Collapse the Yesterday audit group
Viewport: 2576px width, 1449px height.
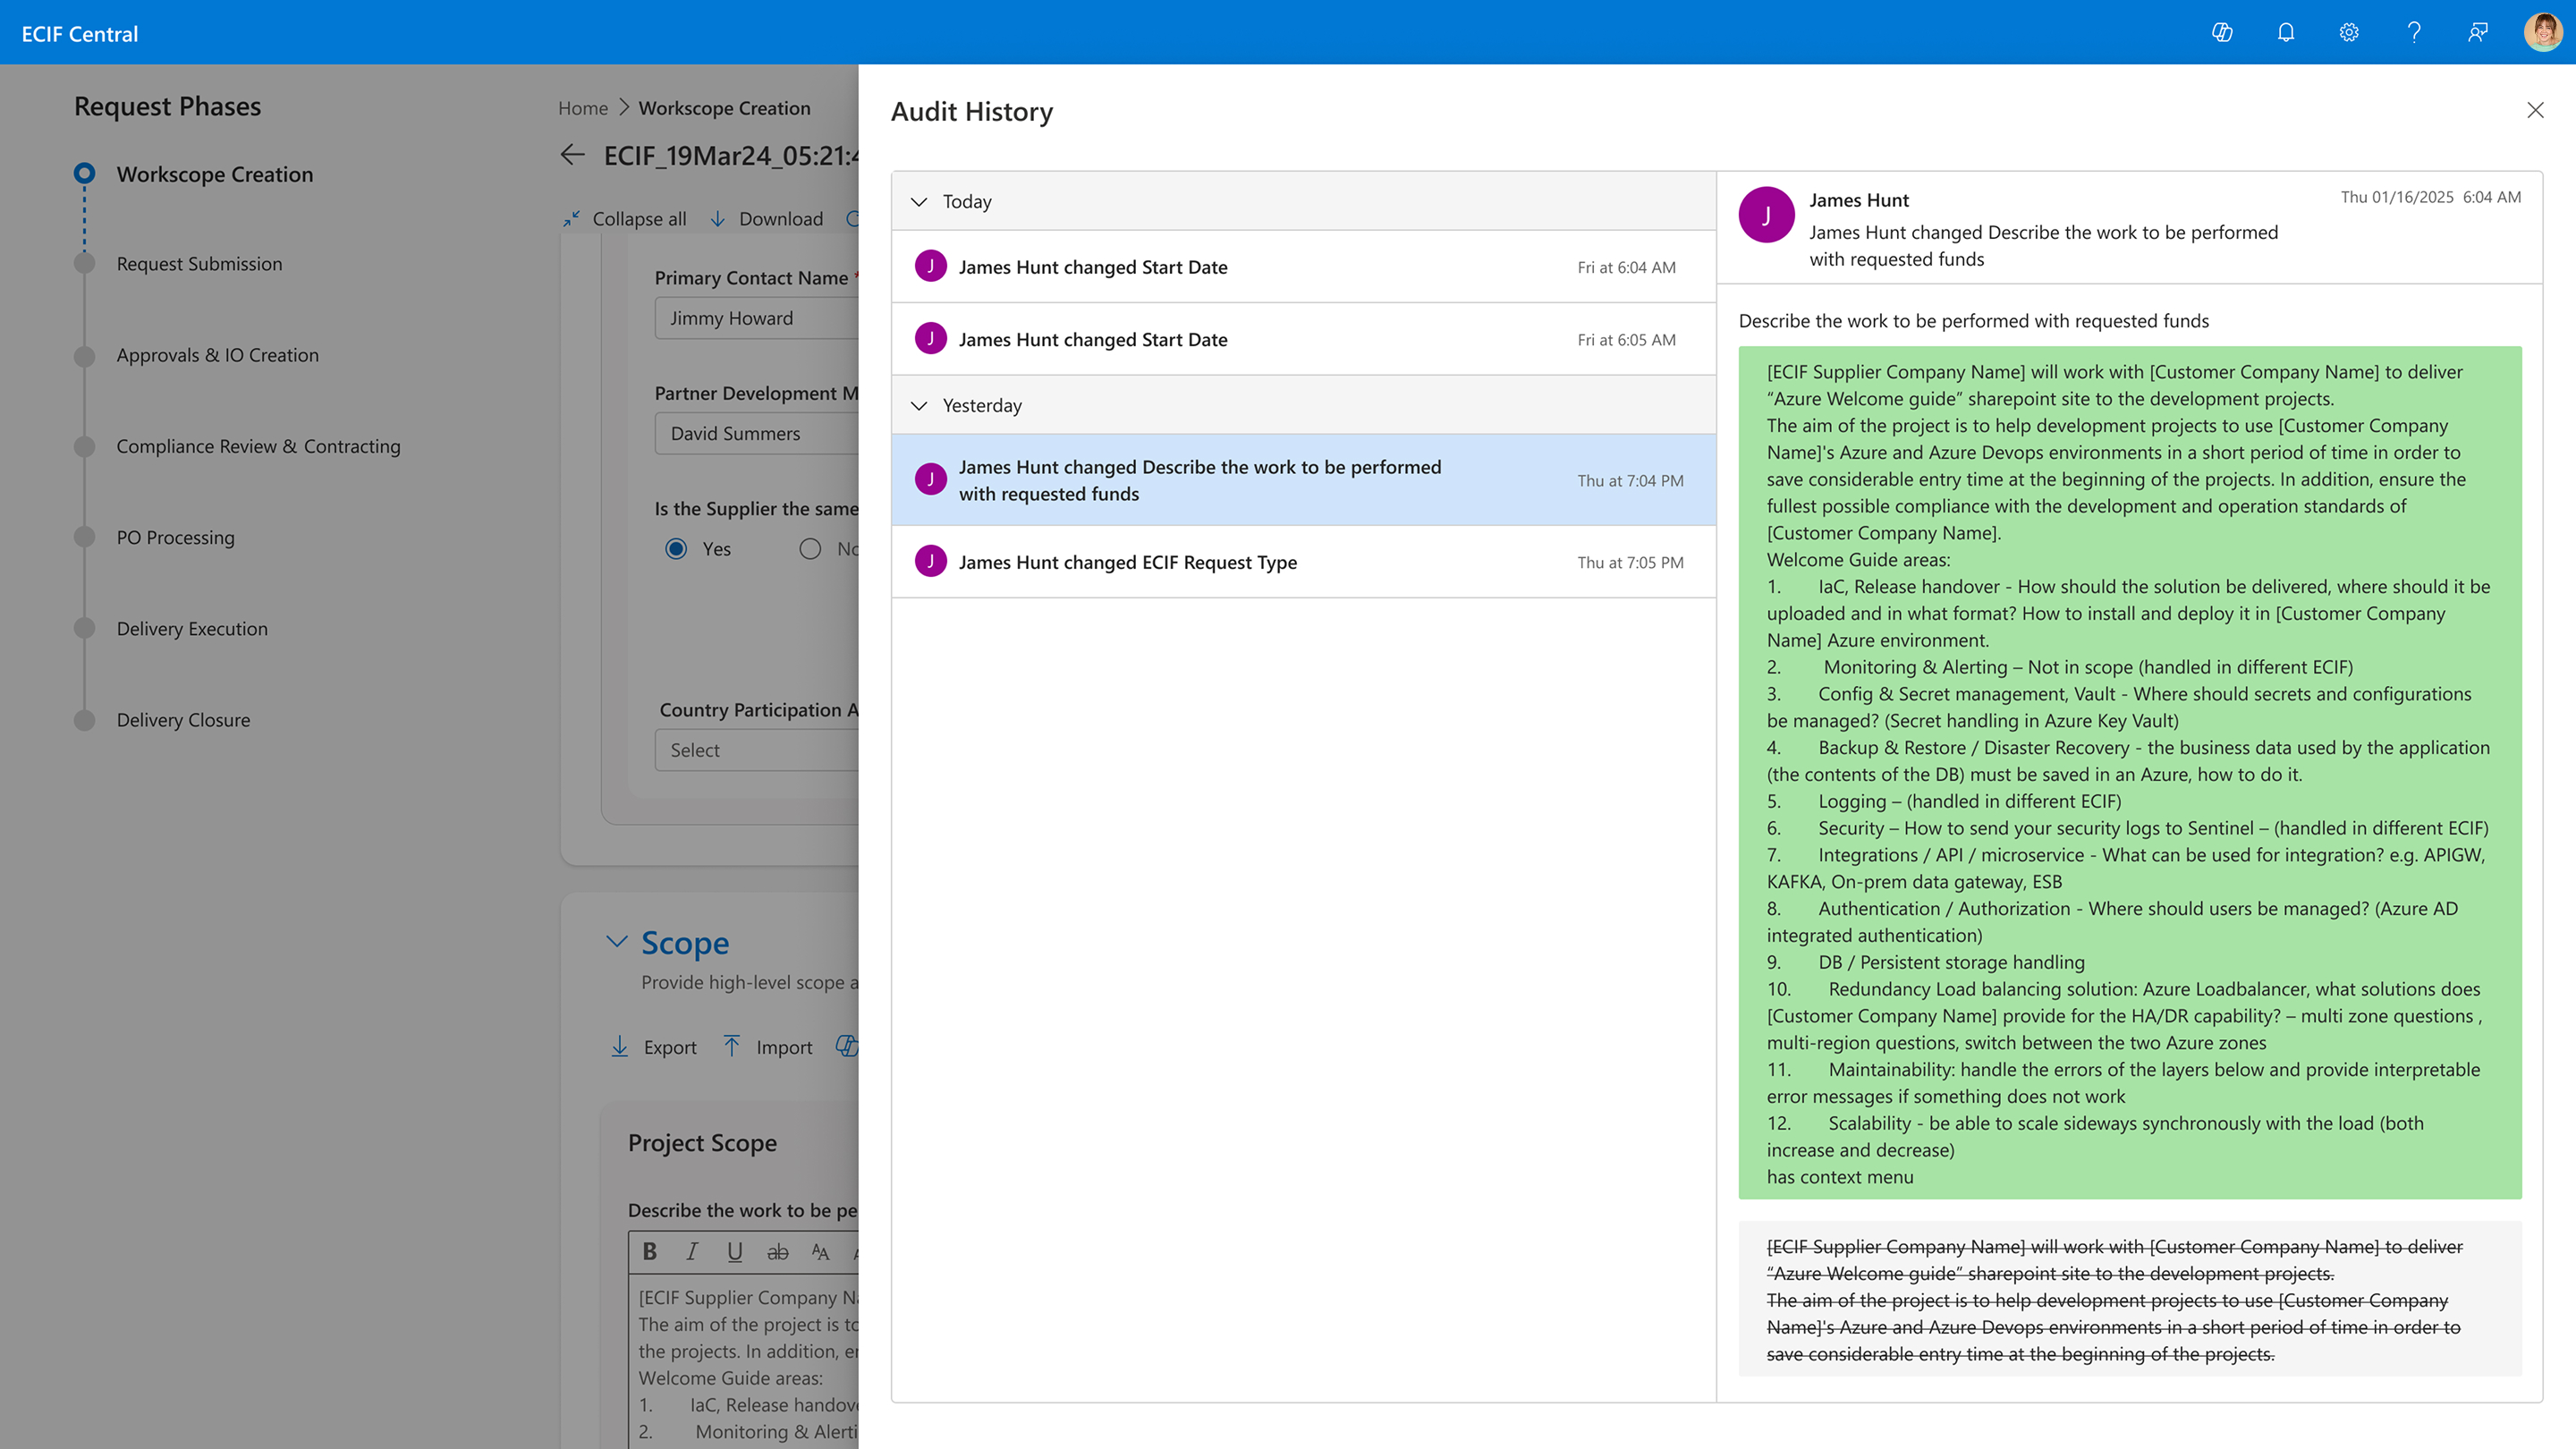(x=919, y=406)
